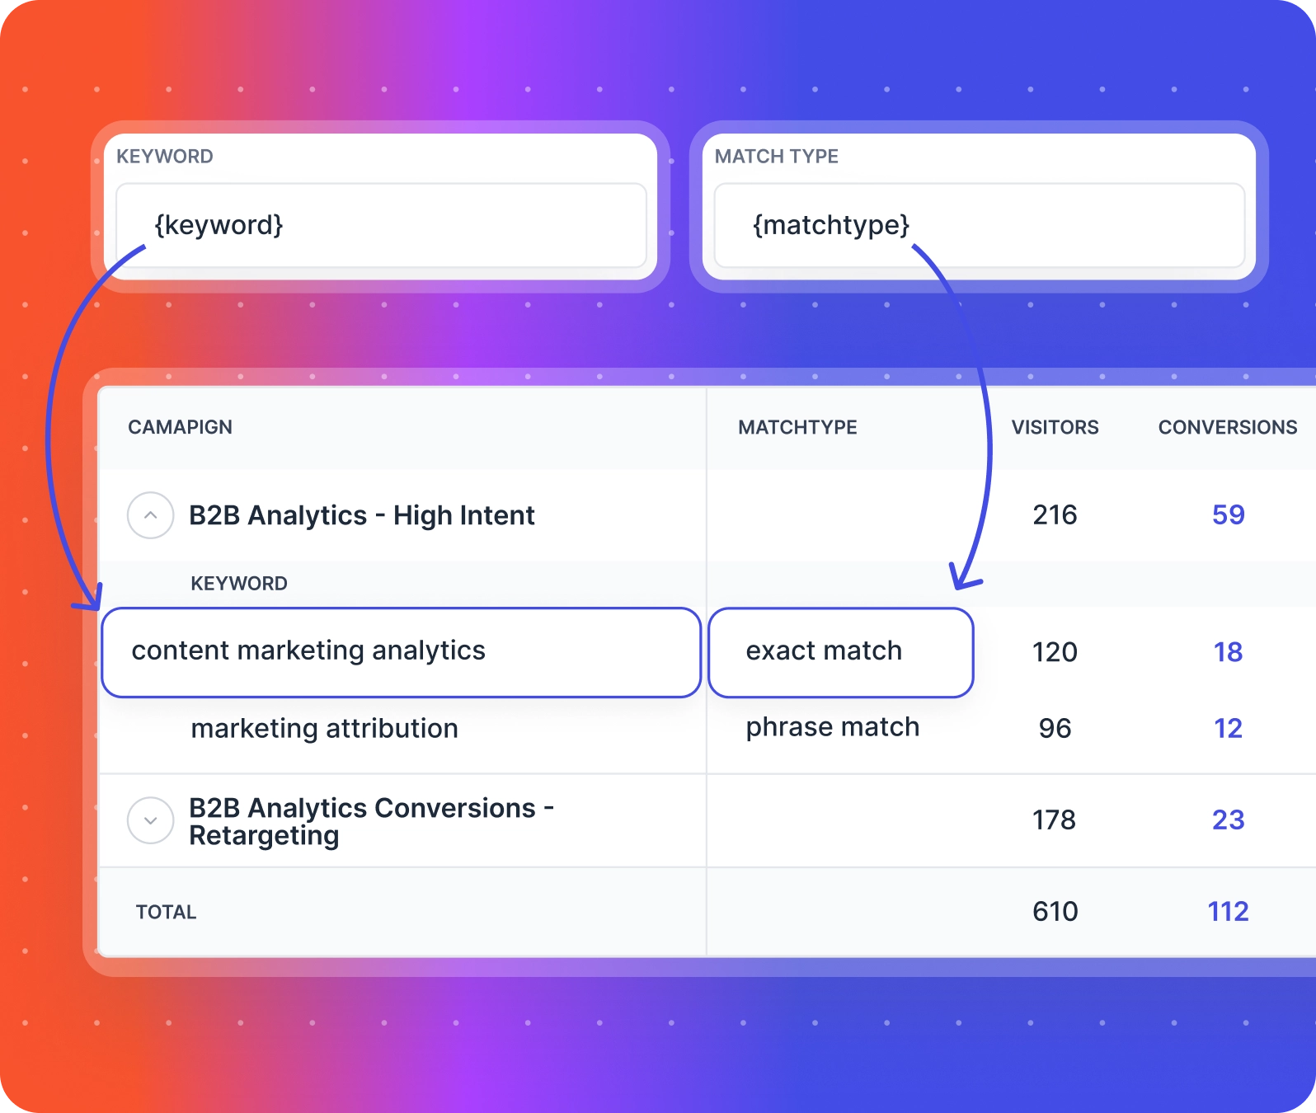Click the total 112 conversions value
This screenshot has width=1316, height=1113.
coord(1229,912)
